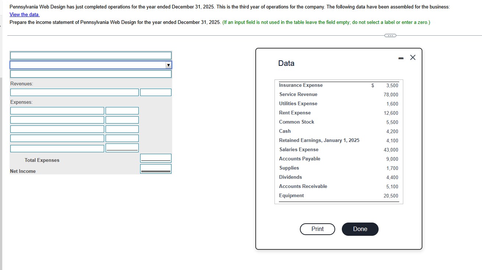Viewport: 482px width, 270px height.
Task: Minimize the Data dialog window
Action: pos(401,57)
